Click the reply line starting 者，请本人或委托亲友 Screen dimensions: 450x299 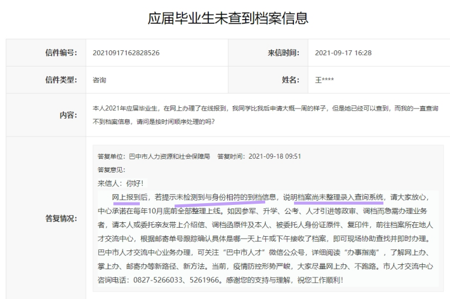(x=265, y=225)
